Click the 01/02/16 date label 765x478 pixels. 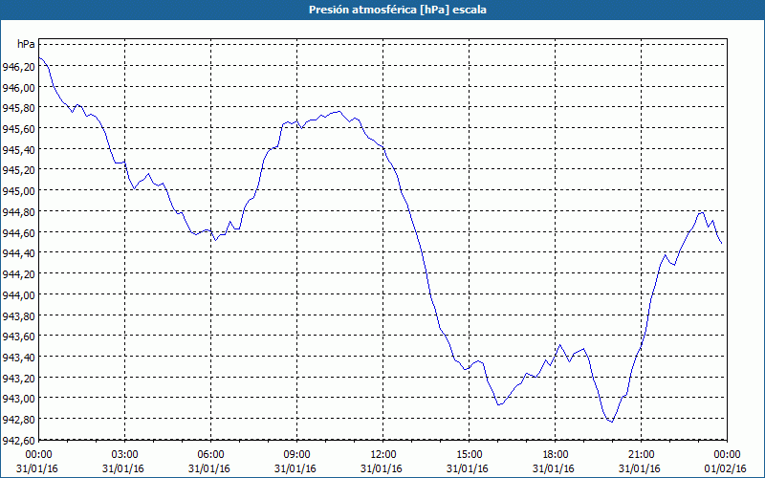(x=726, y=468)
